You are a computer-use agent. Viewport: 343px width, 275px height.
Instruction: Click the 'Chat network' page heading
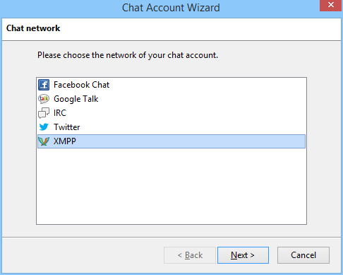33,28
